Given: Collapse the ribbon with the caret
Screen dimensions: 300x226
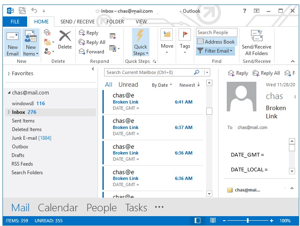Looking at the screenshot, I should click(293, 61).
